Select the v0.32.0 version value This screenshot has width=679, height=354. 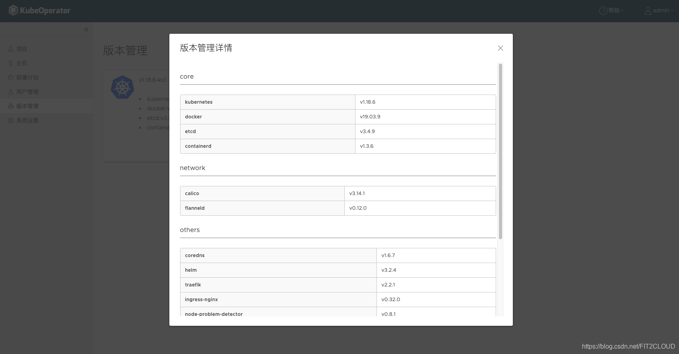tap(391, 300)
